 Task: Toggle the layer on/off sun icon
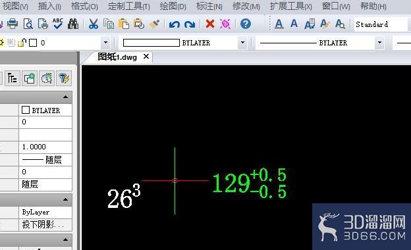1,43
